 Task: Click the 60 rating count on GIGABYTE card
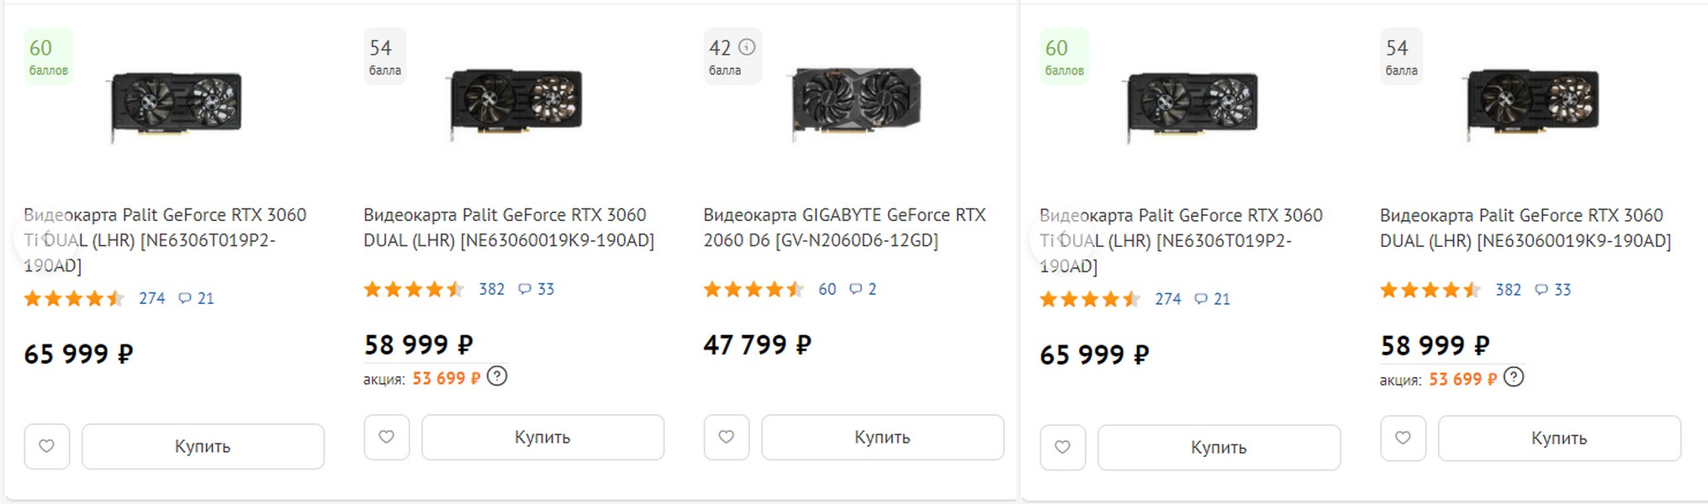[x=827, y=289]
